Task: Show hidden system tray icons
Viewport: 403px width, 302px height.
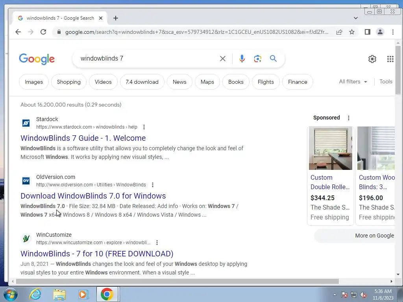Action: click(x=335, y=295)
